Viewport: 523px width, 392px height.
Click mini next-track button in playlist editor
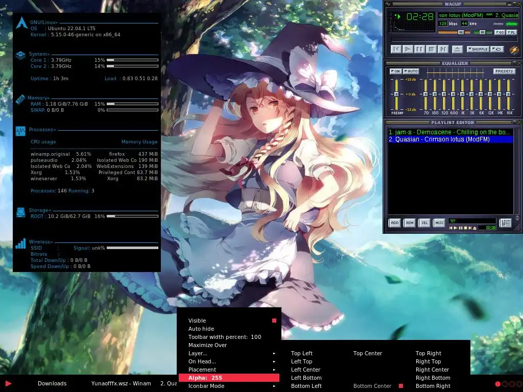pyautogui.click(x=470, y=228)
